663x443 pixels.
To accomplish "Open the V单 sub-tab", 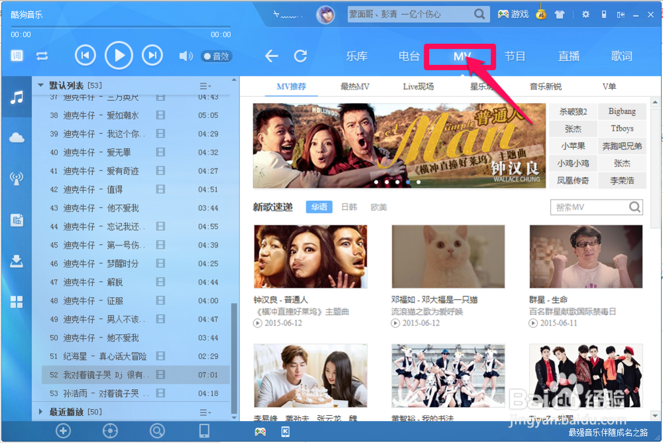I will coord(609,87).
